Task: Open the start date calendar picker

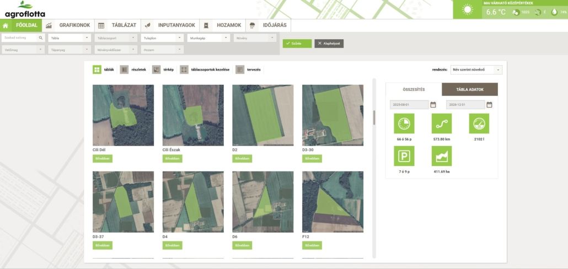Action: (433, 105)
